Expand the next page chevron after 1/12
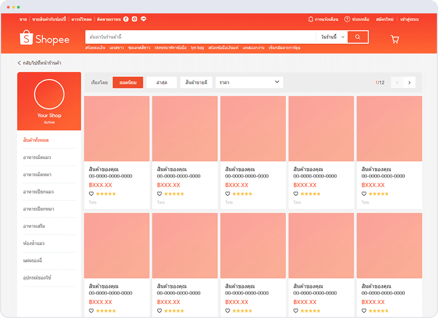438x318 pixels. (409, 82)
